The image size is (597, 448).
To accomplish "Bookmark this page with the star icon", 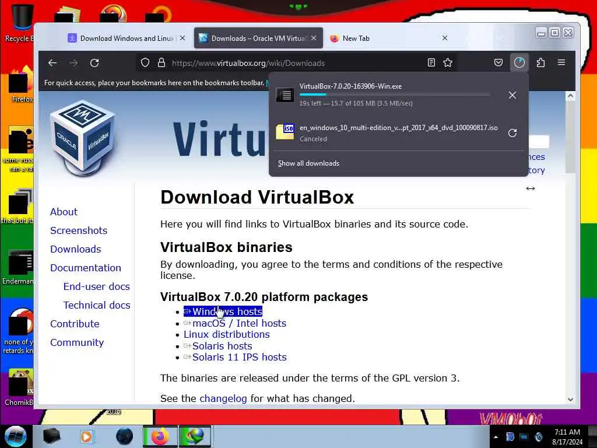I will 448,63.
